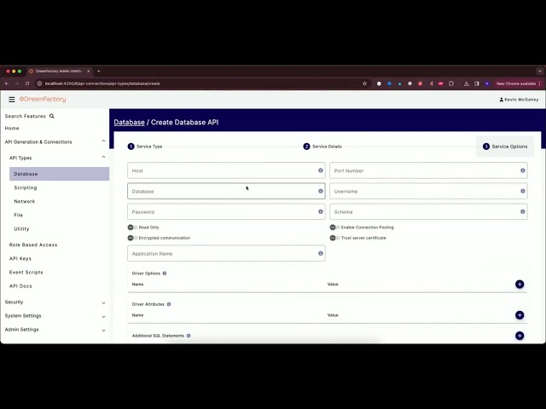Show Username field info icon
The height and width of the screenshot is (409, 546).
tap(523, 191)
